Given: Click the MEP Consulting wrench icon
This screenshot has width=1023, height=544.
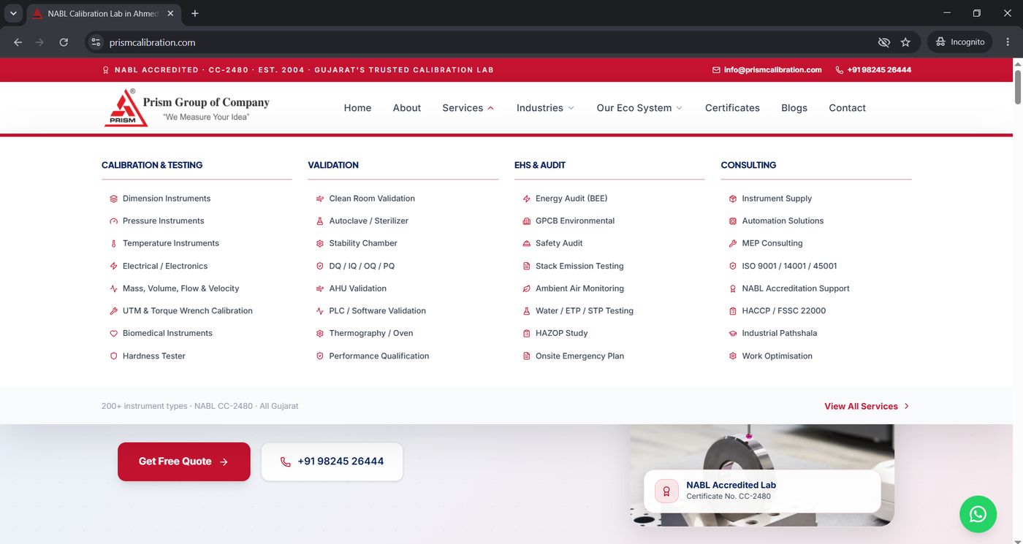Looking at the screenshot, I should 733,244.
